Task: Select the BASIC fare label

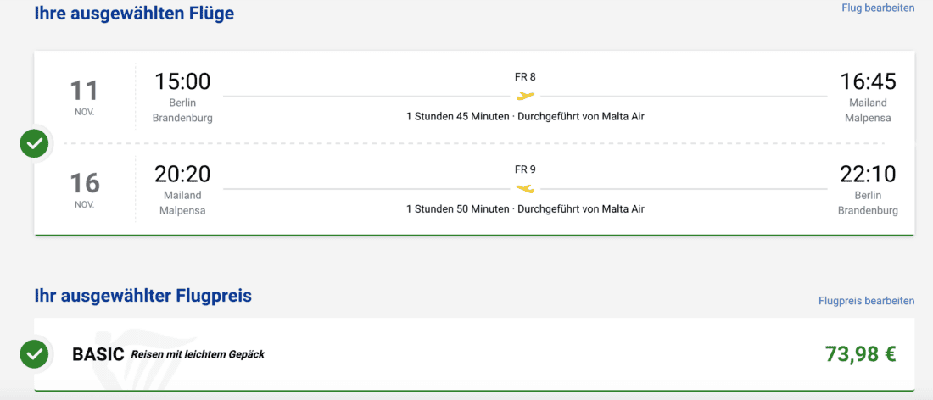Action: coord(98,354)
